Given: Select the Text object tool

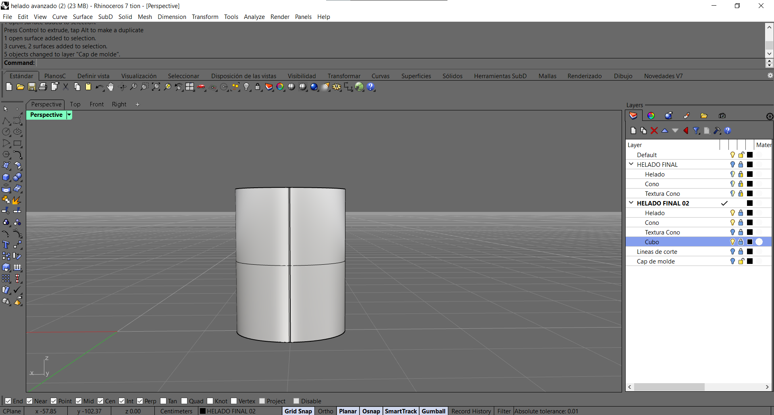Looking at the screenshot, I should pyautogui.click(x=6, y=245).
